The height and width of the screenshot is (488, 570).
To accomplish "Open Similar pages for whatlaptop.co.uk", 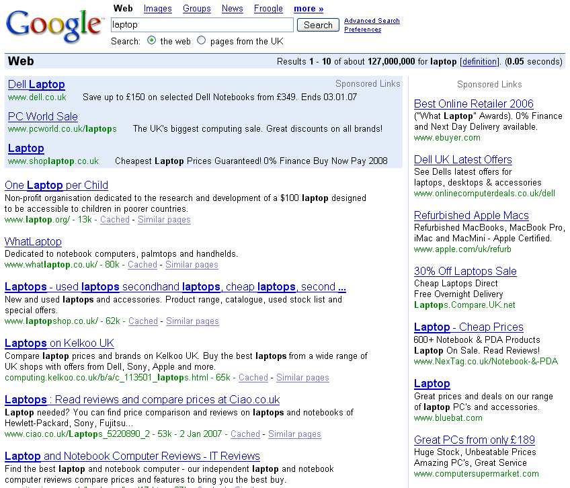I will (x=192, y=265).
